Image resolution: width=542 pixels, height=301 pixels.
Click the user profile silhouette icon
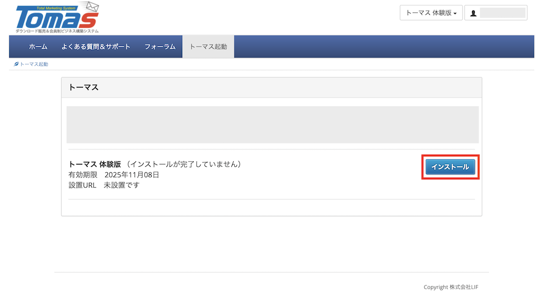tap(473, 13)
